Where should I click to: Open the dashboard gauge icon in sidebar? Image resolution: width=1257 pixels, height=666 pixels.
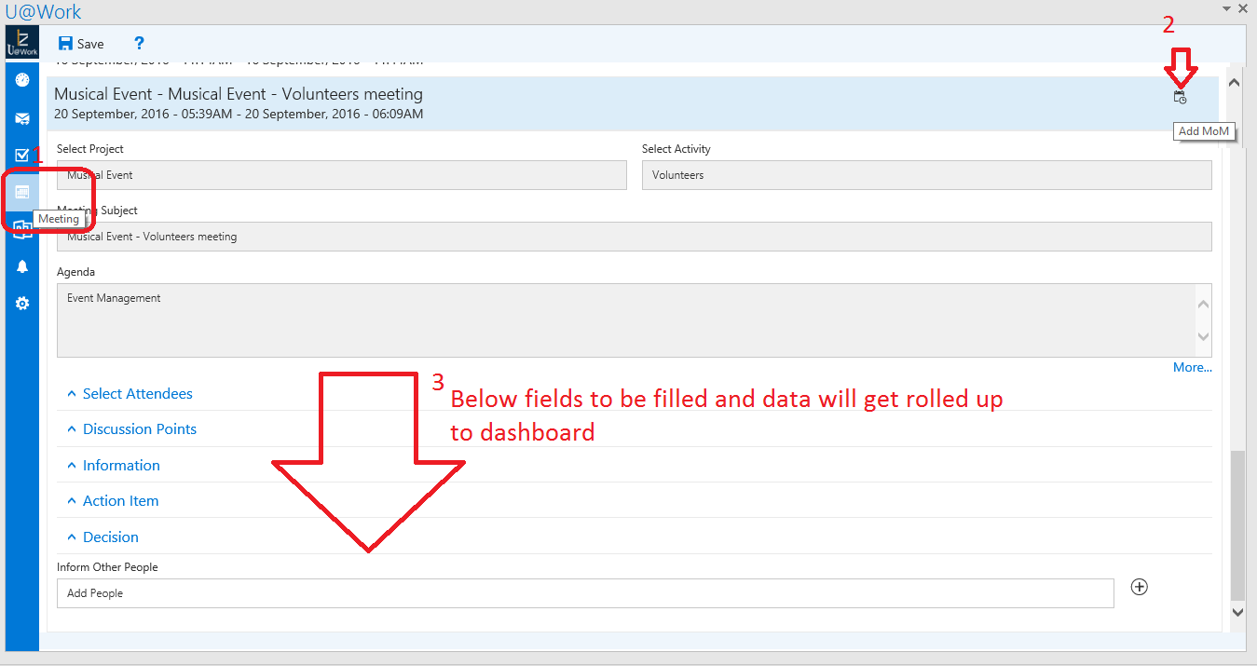coord(22,80)
